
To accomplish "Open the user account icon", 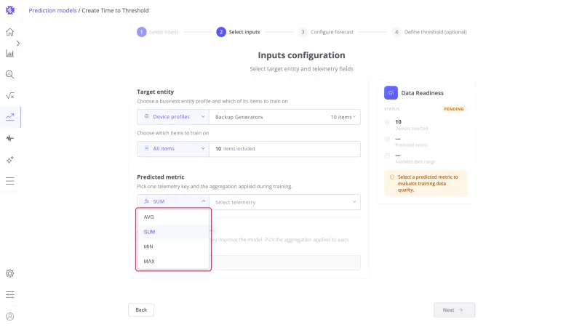I will [x=10, y=316].
